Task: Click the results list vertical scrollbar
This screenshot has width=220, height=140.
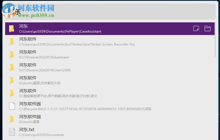Action: [x=215, y=40]
